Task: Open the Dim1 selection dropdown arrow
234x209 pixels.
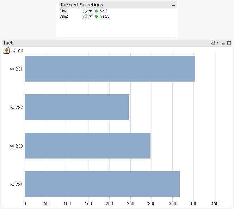Action: point(90,11)
